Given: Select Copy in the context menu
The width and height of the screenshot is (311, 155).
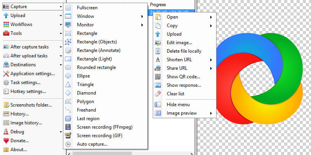Looking at the screenshot, I should [x=184, y=26].
